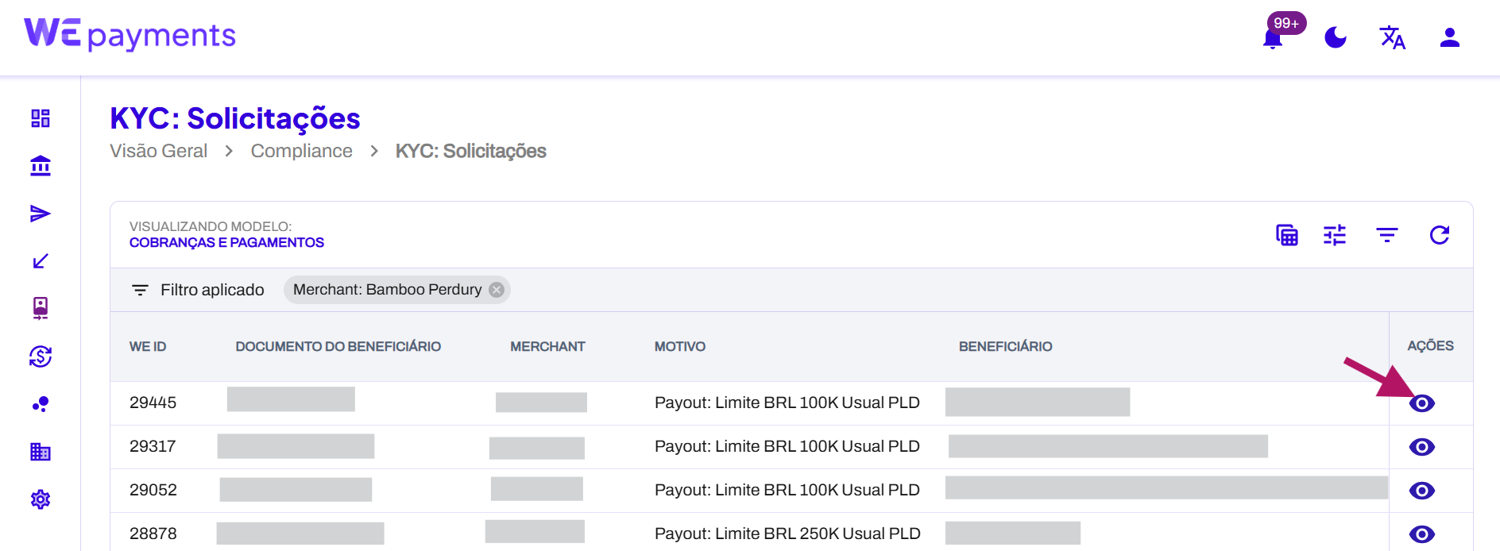
Task: Toggle dark mode moon icon
Action: click(x=1336, y=37)
